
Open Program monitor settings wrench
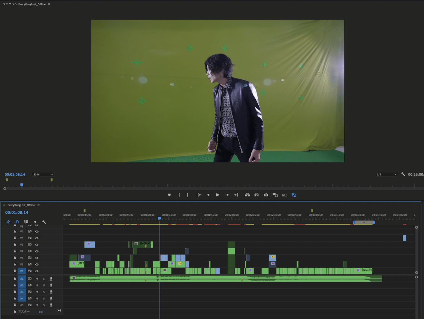pyautogui.click(x=403, y=174)
